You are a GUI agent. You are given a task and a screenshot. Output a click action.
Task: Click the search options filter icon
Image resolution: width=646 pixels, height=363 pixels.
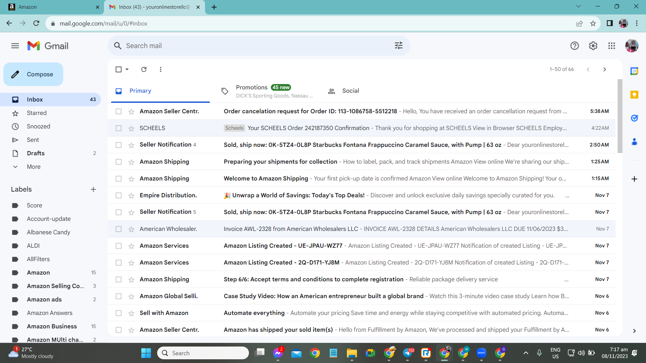[x=399, y=46]
